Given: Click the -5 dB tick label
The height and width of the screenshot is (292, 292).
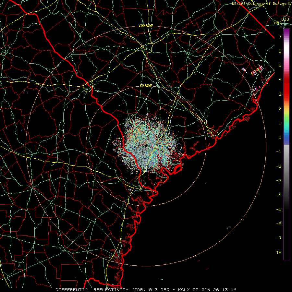Looking at the screenshot, I should [x=279, y=210].
